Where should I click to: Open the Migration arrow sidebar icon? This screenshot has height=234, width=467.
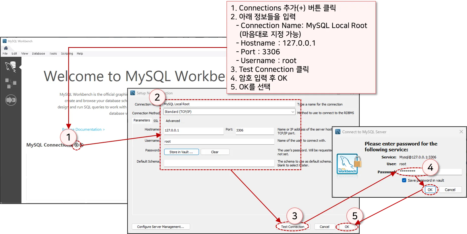click(x=11, y=100)
